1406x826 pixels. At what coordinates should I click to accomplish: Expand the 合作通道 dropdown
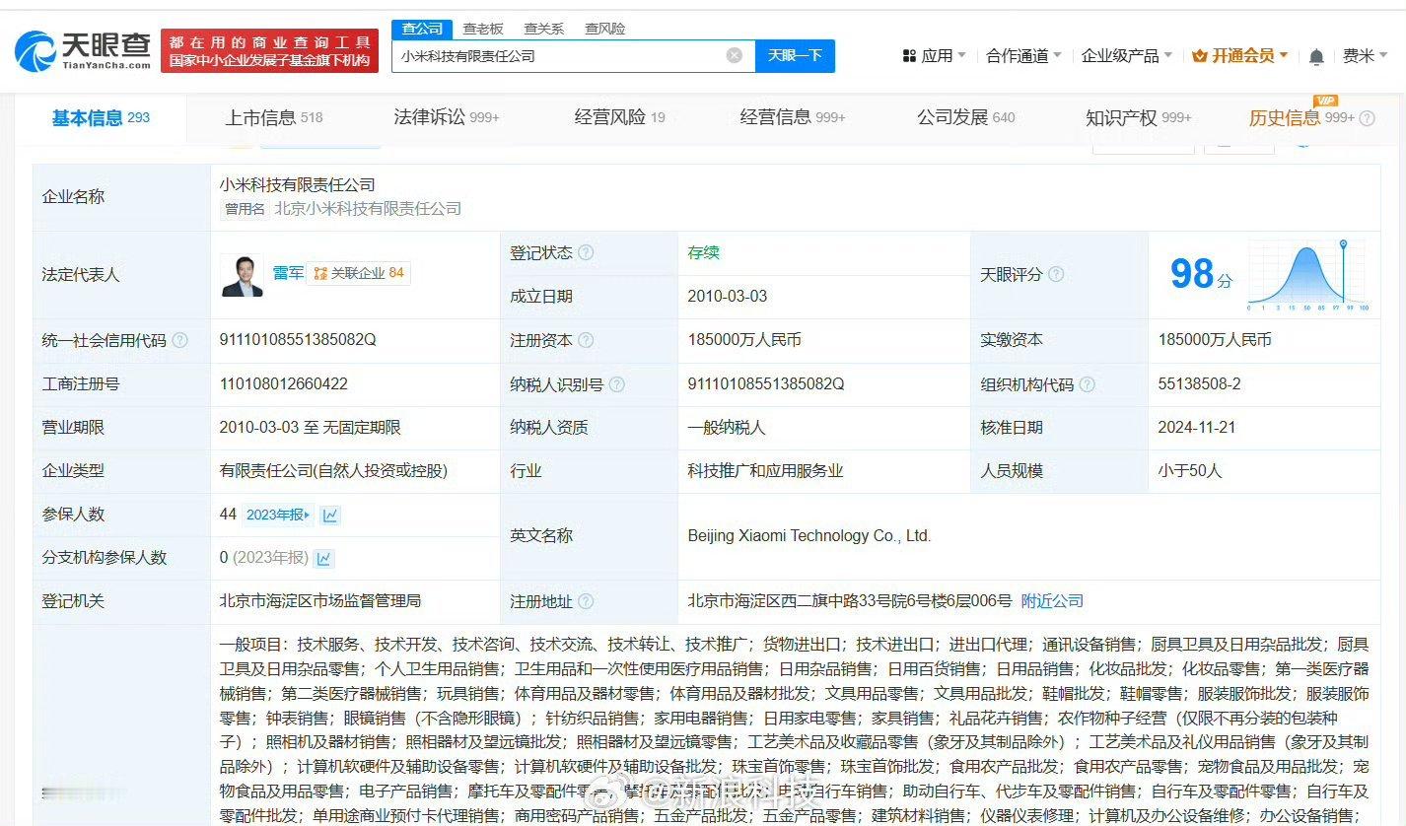(x=1024, y=56)
